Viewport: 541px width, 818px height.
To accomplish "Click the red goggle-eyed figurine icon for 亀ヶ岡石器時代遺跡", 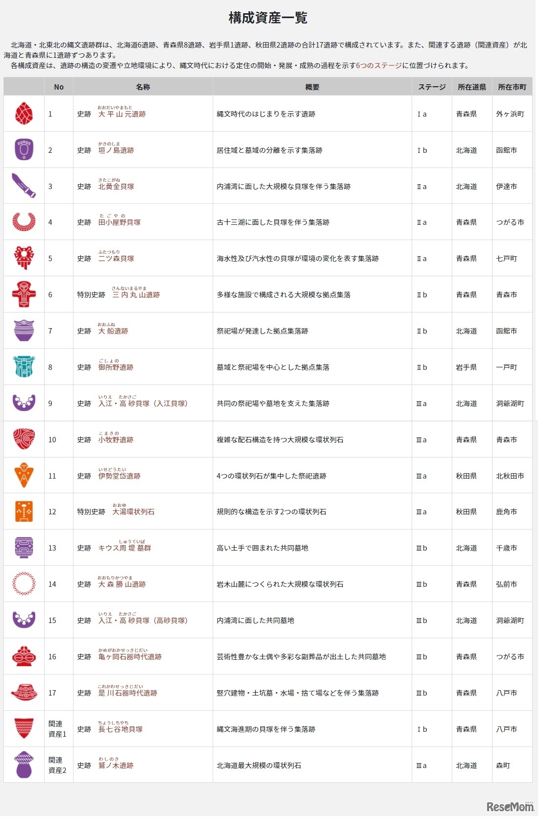I will (24, 656).
